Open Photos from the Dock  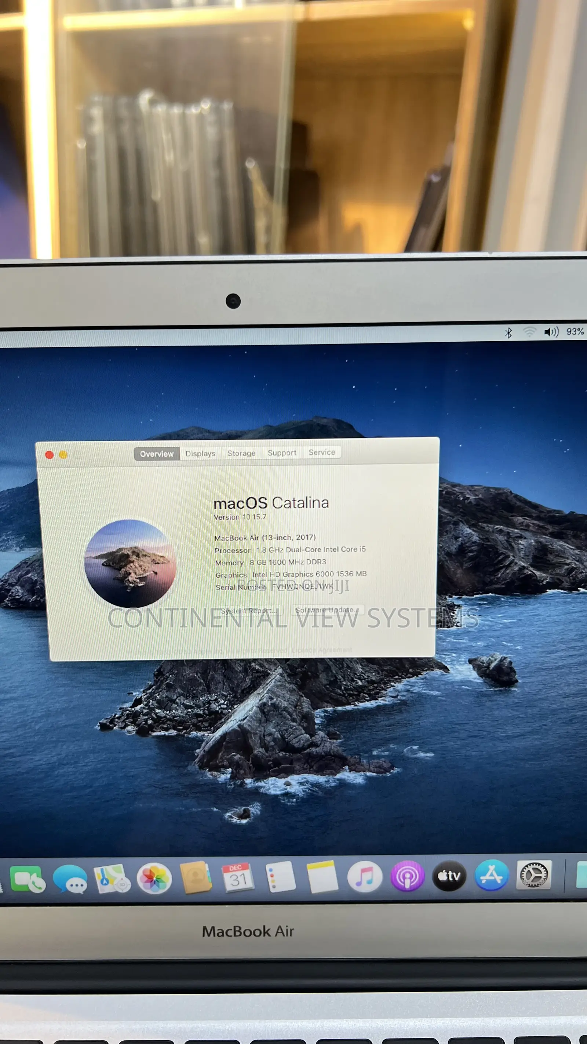point(154,878)
